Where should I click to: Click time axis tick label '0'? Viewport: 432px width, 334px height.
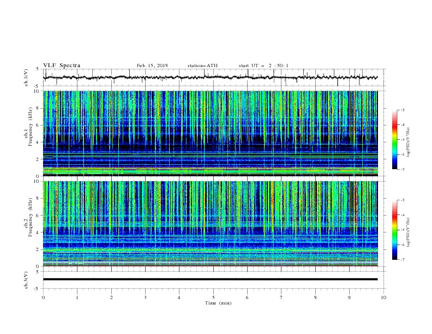click(43, 297)
